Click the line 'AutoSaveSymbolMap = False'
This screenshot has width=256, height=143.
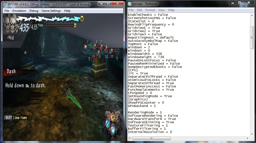[153, 41]
